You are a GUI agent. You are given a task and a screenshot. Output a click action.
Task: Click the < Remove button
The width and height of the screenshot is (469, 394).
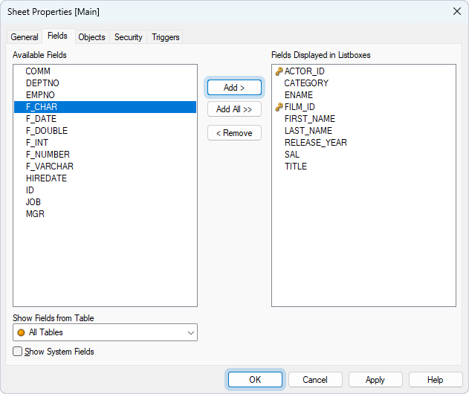pos(234,133)
